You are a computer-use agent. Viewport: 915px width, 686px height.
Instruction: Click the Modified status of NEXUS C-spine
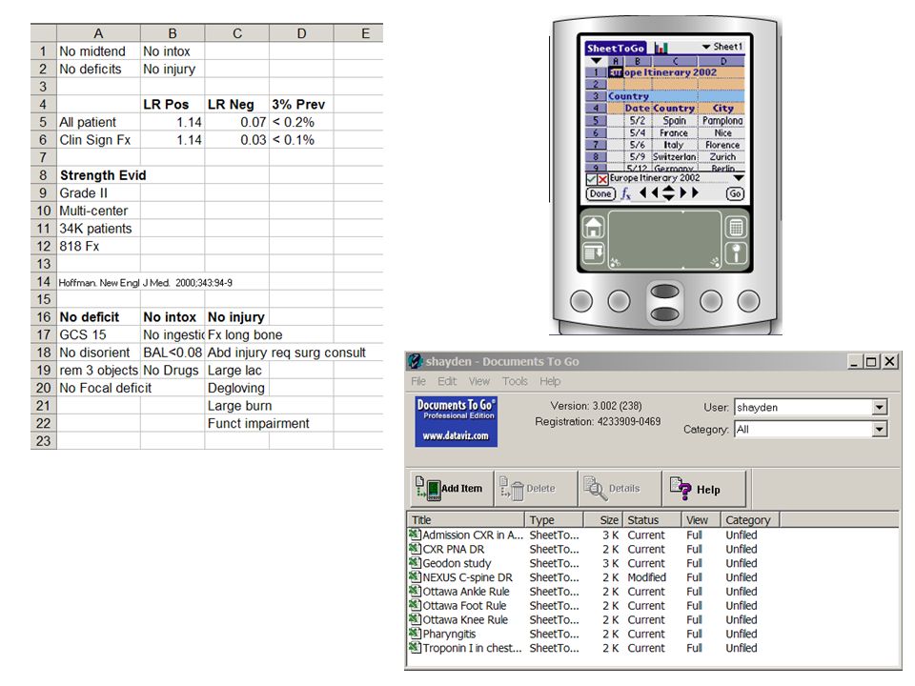646,577
